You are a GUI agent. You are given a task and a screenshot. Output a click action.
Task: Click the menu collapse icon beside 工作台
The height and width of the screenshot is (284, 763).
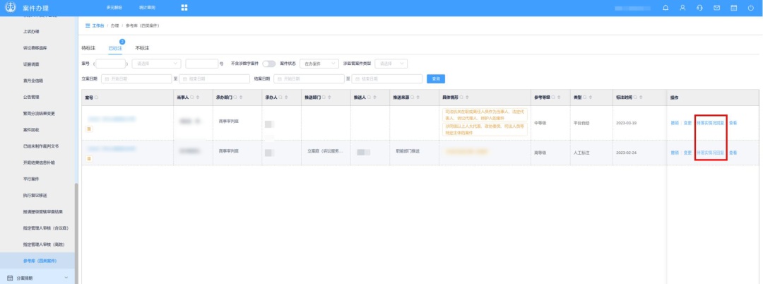point(88,25)
